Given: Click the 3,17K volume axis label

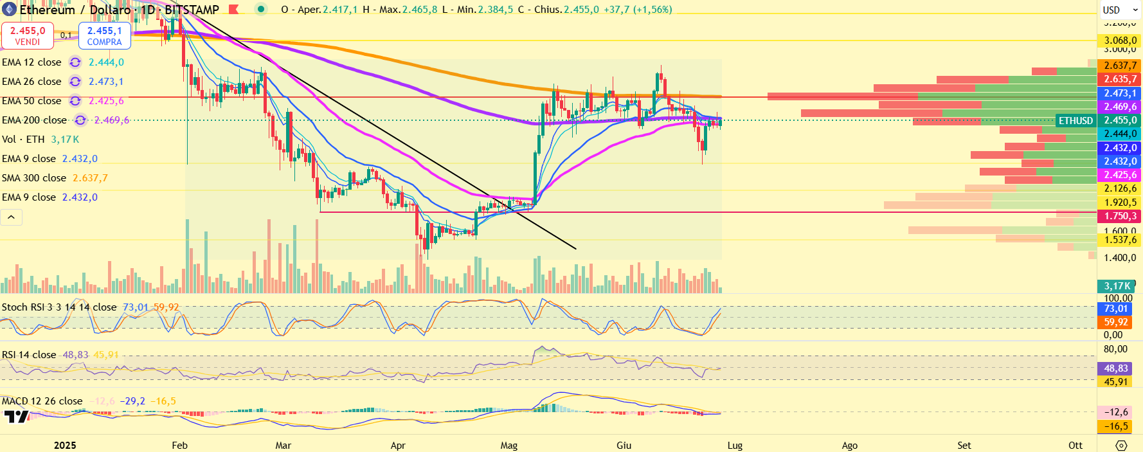Looking at the screenshot, I should coord(1117,286).
